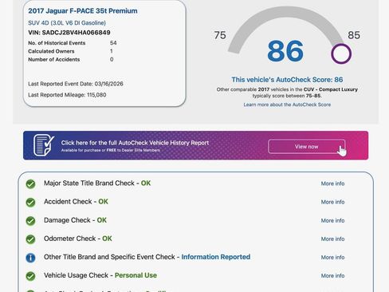Screen dimensions: 389x292
Task: Open More info for Other Title Brand check
Action: click(332, 257)
